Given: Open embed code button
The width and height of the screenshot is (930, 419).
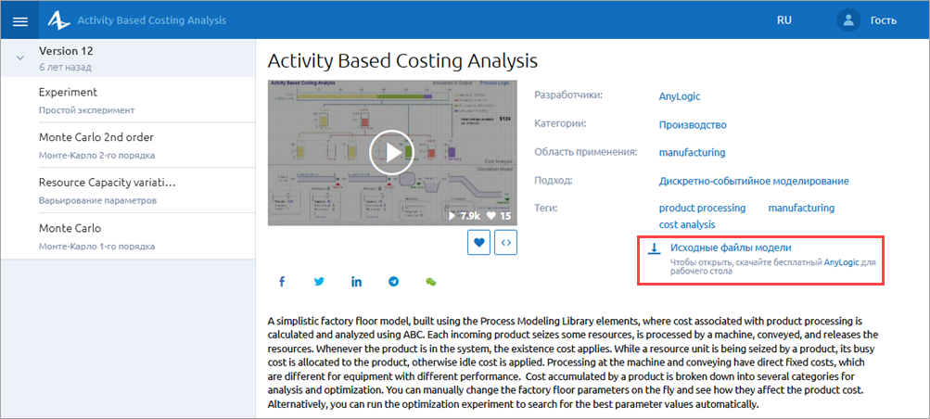Looking at the screenshot, I should pos(505,242).
